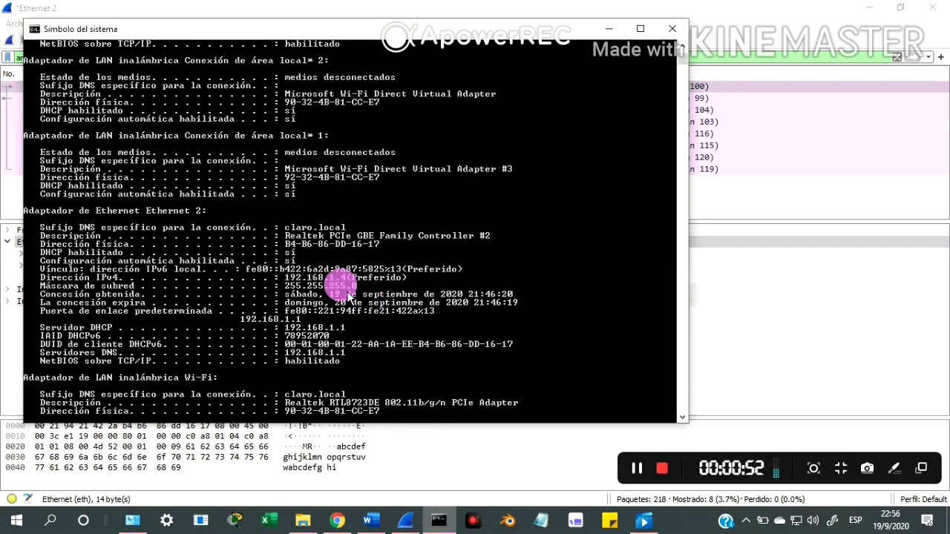Switch to Command Prompt icon in taskbar
This screenshot has height=534, width=950.
point(439,521)
